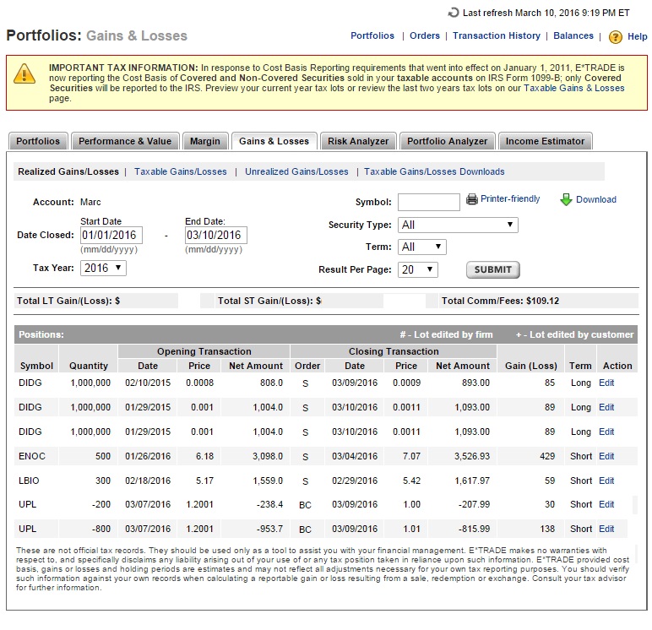Screen dimensions: 652x630
Task: Open the Term filter dropdown
Action: tap(421, 247)
